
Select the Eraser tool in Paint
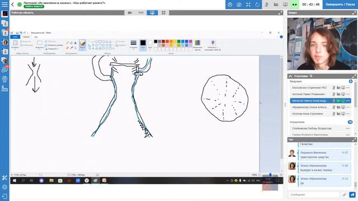67,48
